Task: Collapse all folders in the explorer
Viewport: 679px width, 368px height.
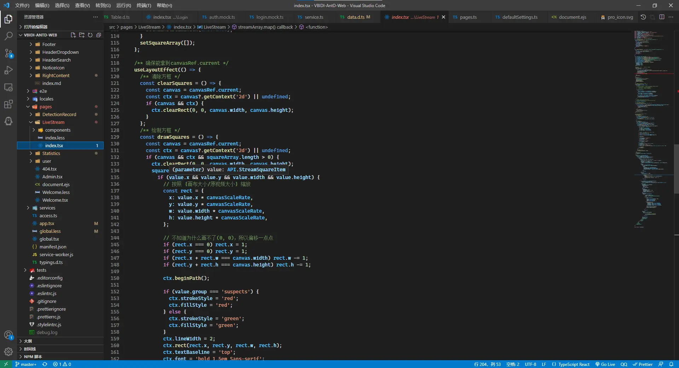Action: pos(99,35)
